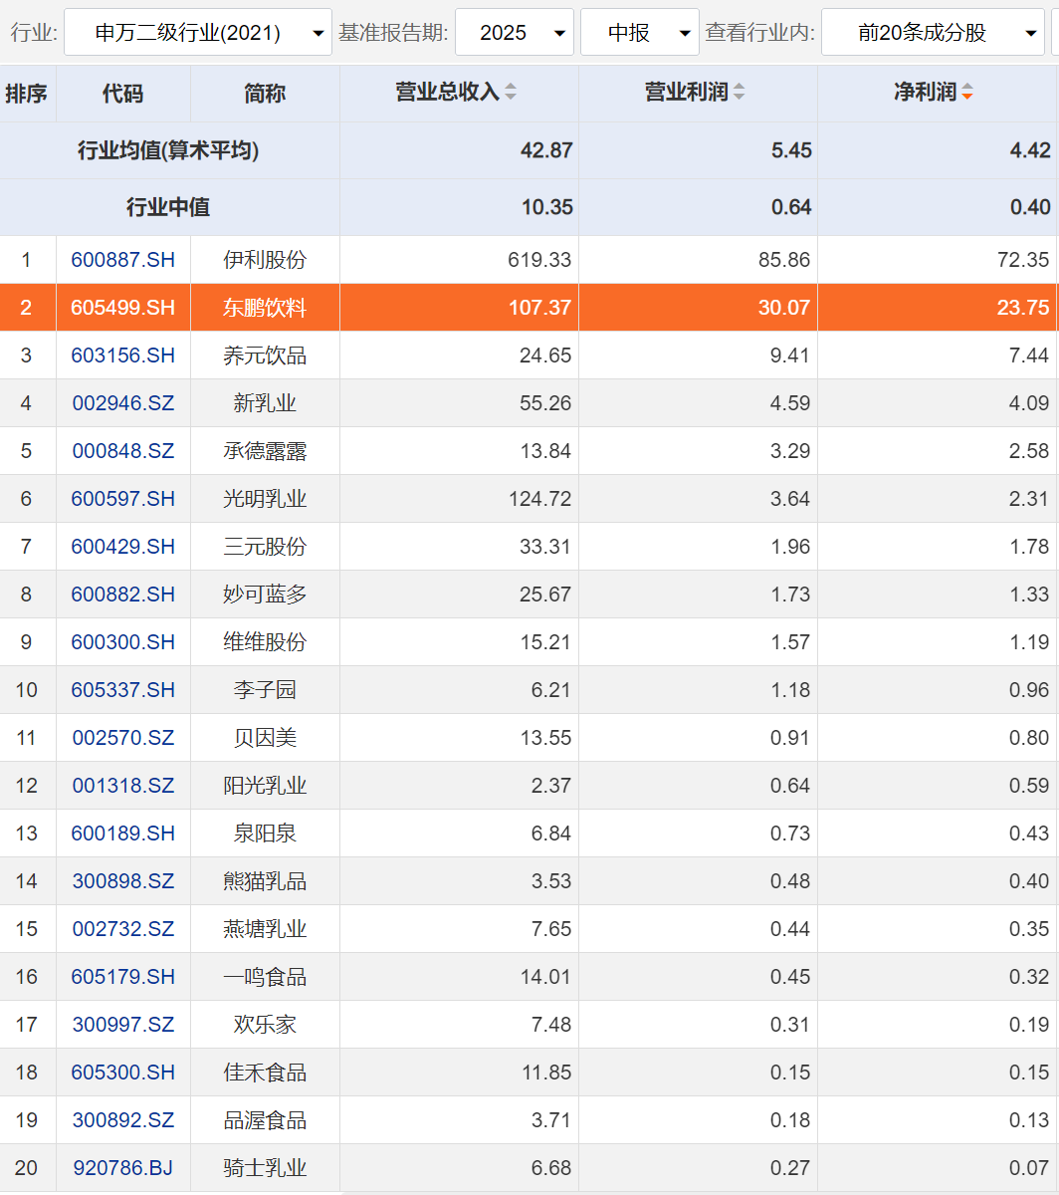The width and height of the screenshot is (1059, 1195).
Task: Select the 阳光乳业 name cell
Action: [265, 786]
